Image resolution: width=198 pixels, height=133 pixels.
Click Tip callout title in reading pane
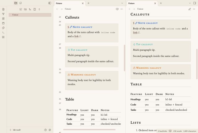point(144,44)
